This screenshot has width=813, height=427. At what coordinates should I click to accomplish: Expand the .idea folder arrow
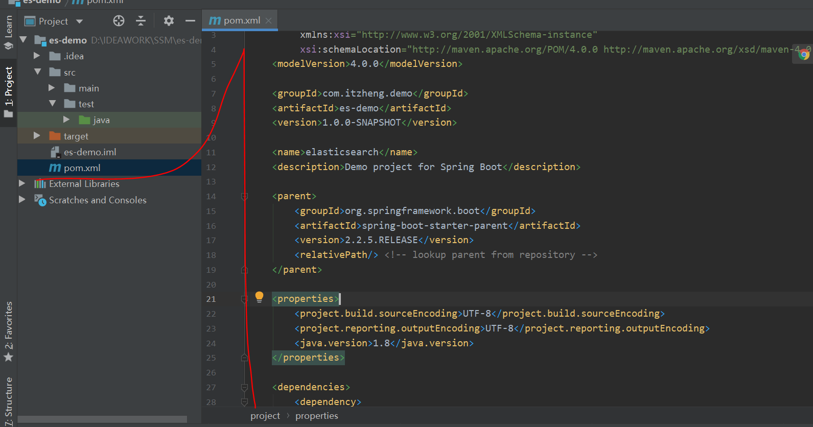click(x=37, y=56)
